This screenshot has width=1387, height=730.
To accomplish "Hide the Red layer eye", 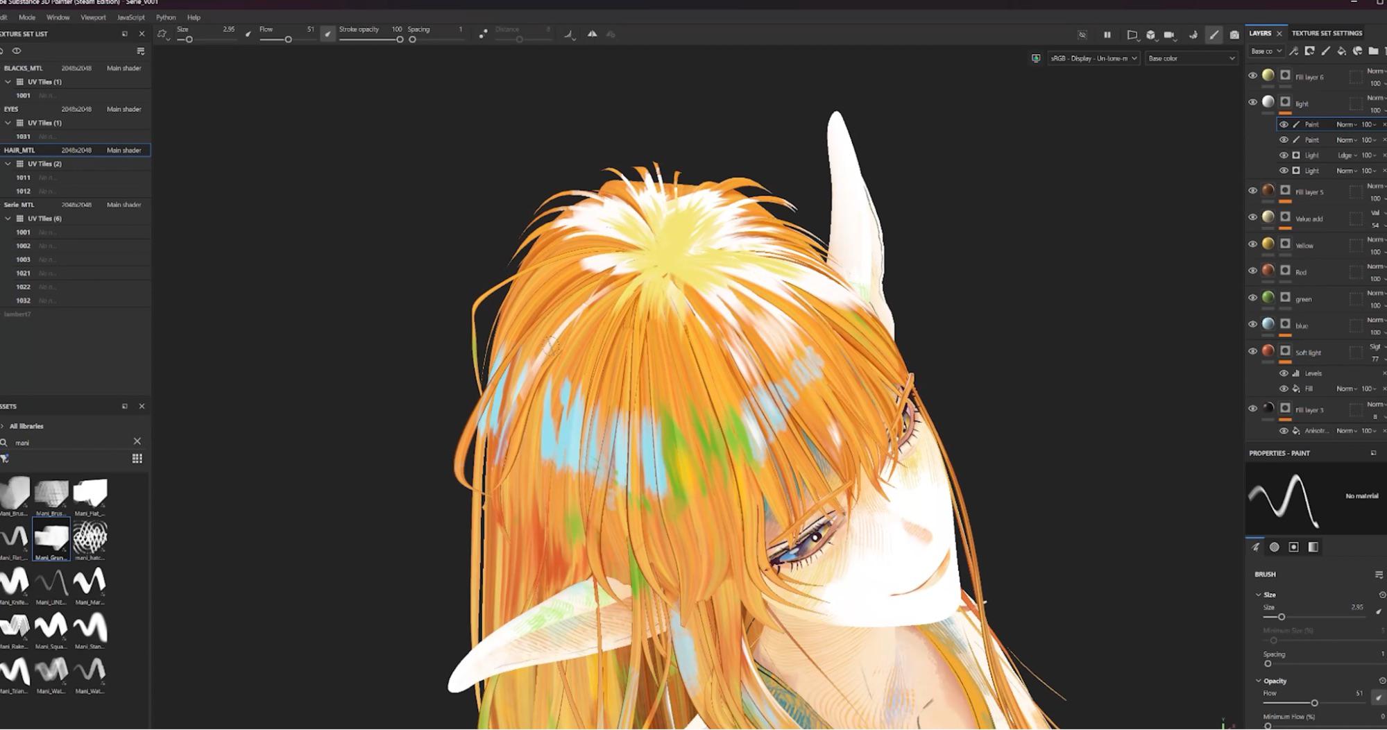I will point(1253,271).
